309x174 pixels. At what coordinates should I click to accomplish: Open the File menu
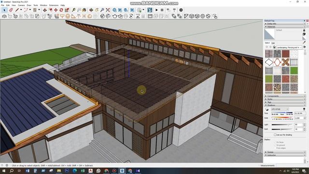pos(2,5)
